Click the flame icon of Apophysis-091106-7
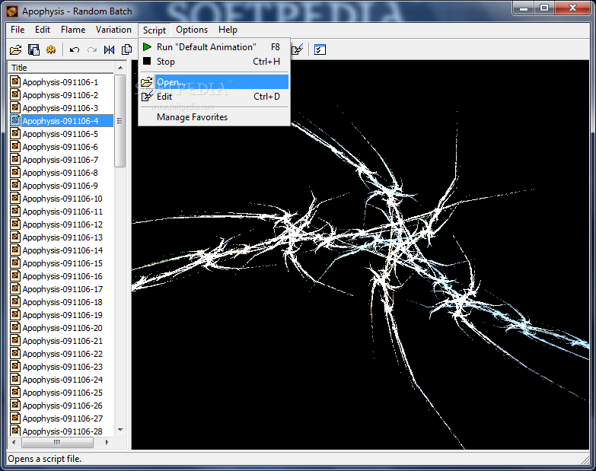This screenshot has width=596, height=471. (x=15, y=159)
